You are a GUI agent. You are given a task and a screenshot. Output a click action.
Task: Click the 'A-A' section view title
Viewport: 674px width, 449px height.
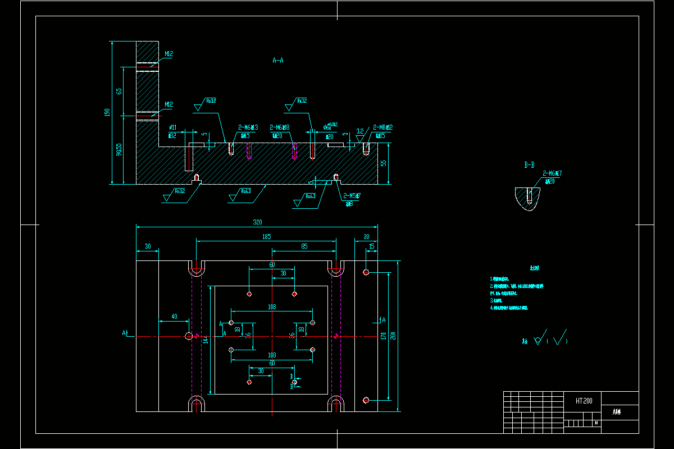[x=277, y=59]
